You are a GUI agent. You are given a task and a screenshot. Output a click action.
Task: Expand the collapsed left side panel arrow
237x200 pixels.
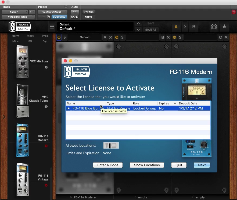(4, 117)
